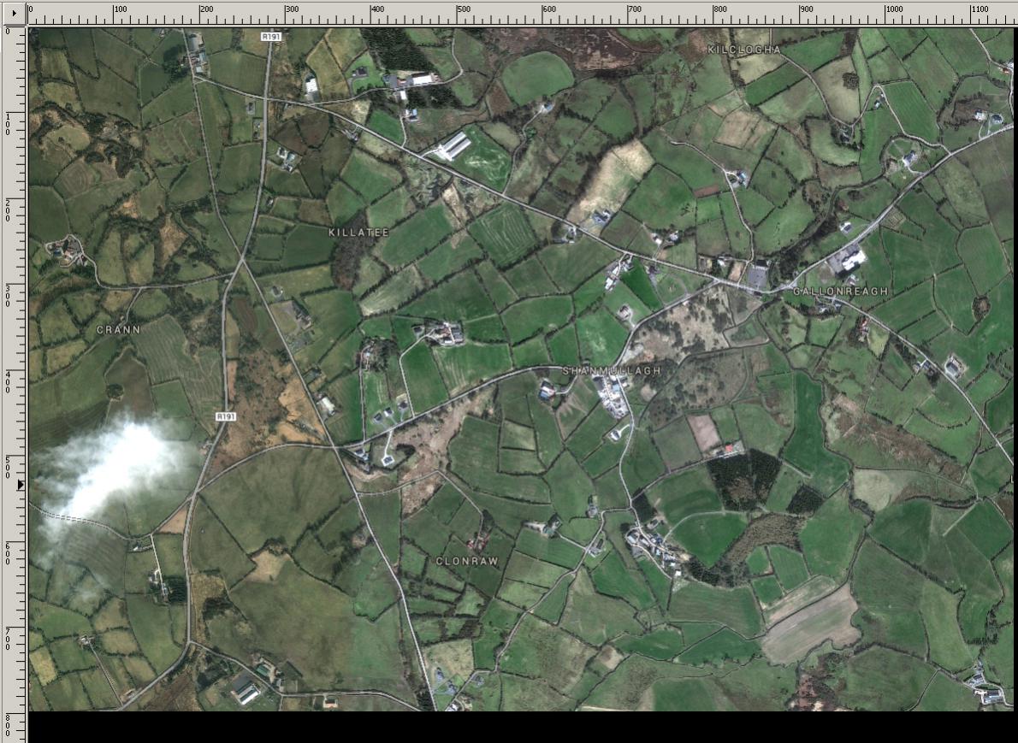This screenshot has width=1018, height=743.
Task: Click the ruler pointer marker on vertical ruler
Action: pos(21,485)
